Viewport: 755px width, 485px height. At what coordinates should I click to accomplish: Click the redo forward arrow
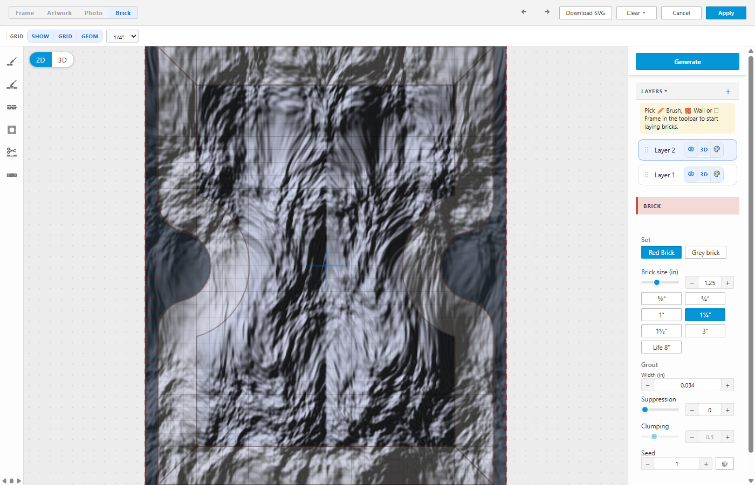coord(547,12)
